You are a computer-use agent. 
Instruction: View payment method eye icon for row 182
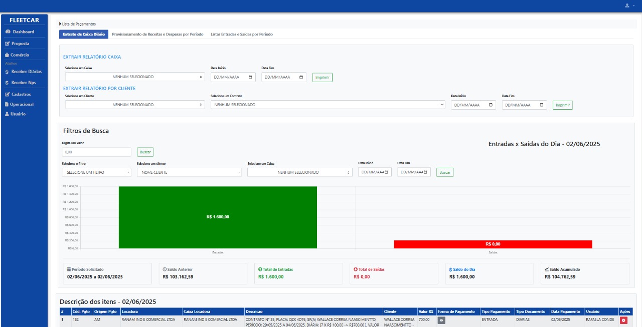click(441, 320)
